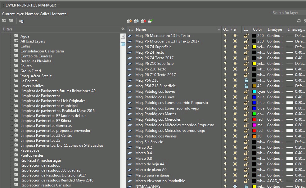306x188 pixels.
Task: Select Limpieza de Pavimentos filter
Action: coord(40,96)
